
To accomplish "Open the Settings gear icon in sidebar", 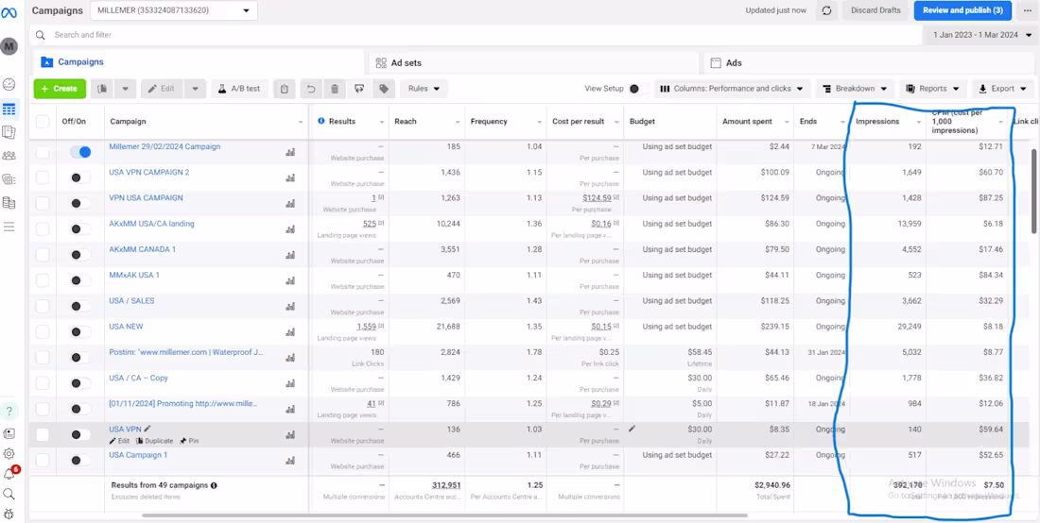I will tap(9, 453).
